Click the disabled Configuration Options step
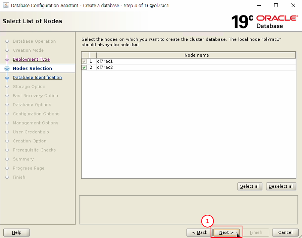 click(36, 114)
